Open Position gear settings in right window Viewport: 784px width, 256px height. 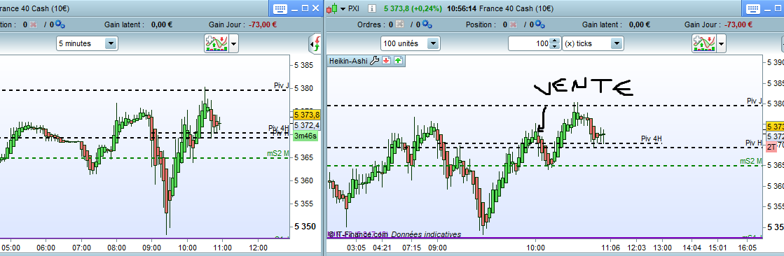click(540, 24)
